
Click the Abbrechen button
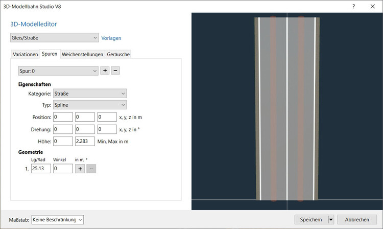[x=357, y=219]
